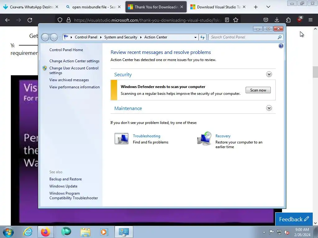
Task: Toggle reader view icon in the Firefox address bar
Action: (227, 20)
